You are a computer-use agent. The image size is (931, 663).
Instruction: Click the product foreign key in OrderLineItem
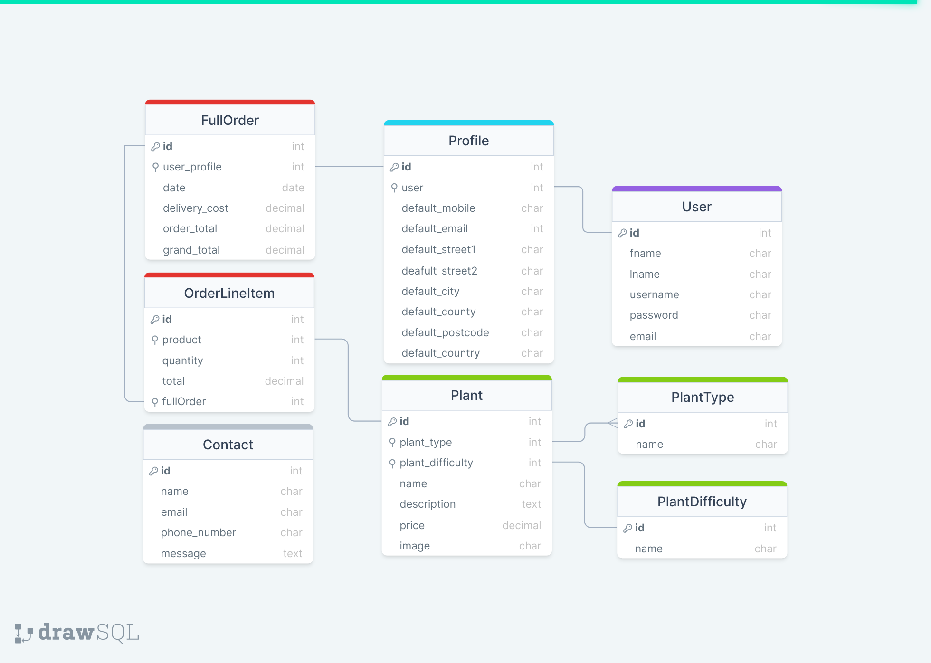click(x=186, y=340)
